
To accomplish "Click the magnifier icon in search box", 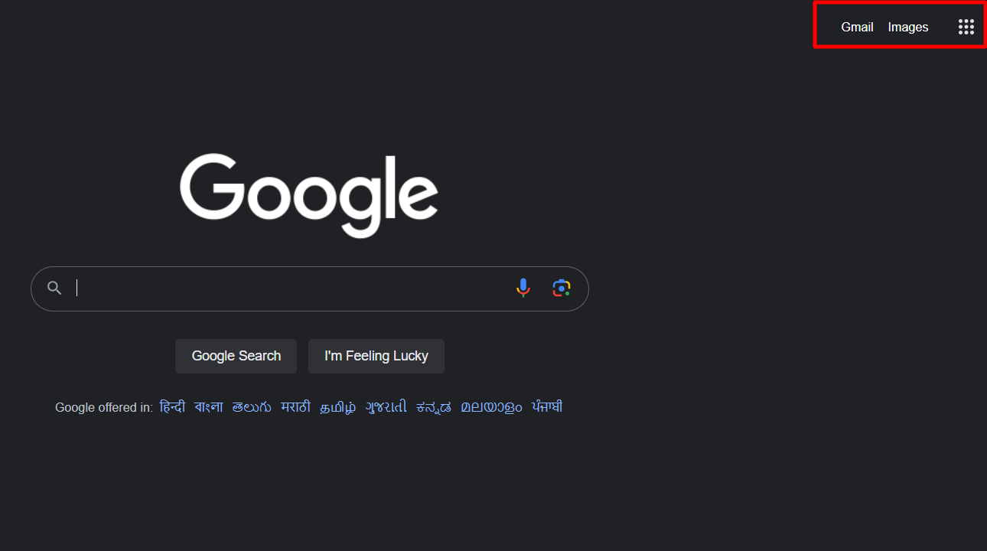I will pos(54,289).
